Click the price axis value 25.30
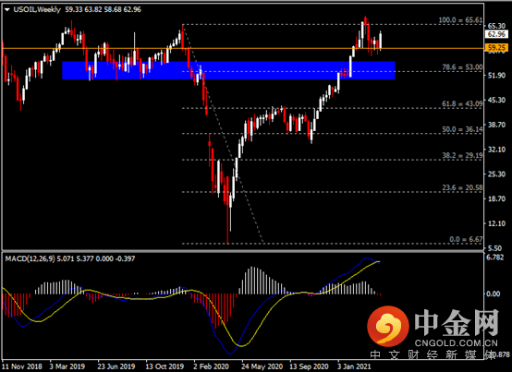512x372 pixels. 496,174
